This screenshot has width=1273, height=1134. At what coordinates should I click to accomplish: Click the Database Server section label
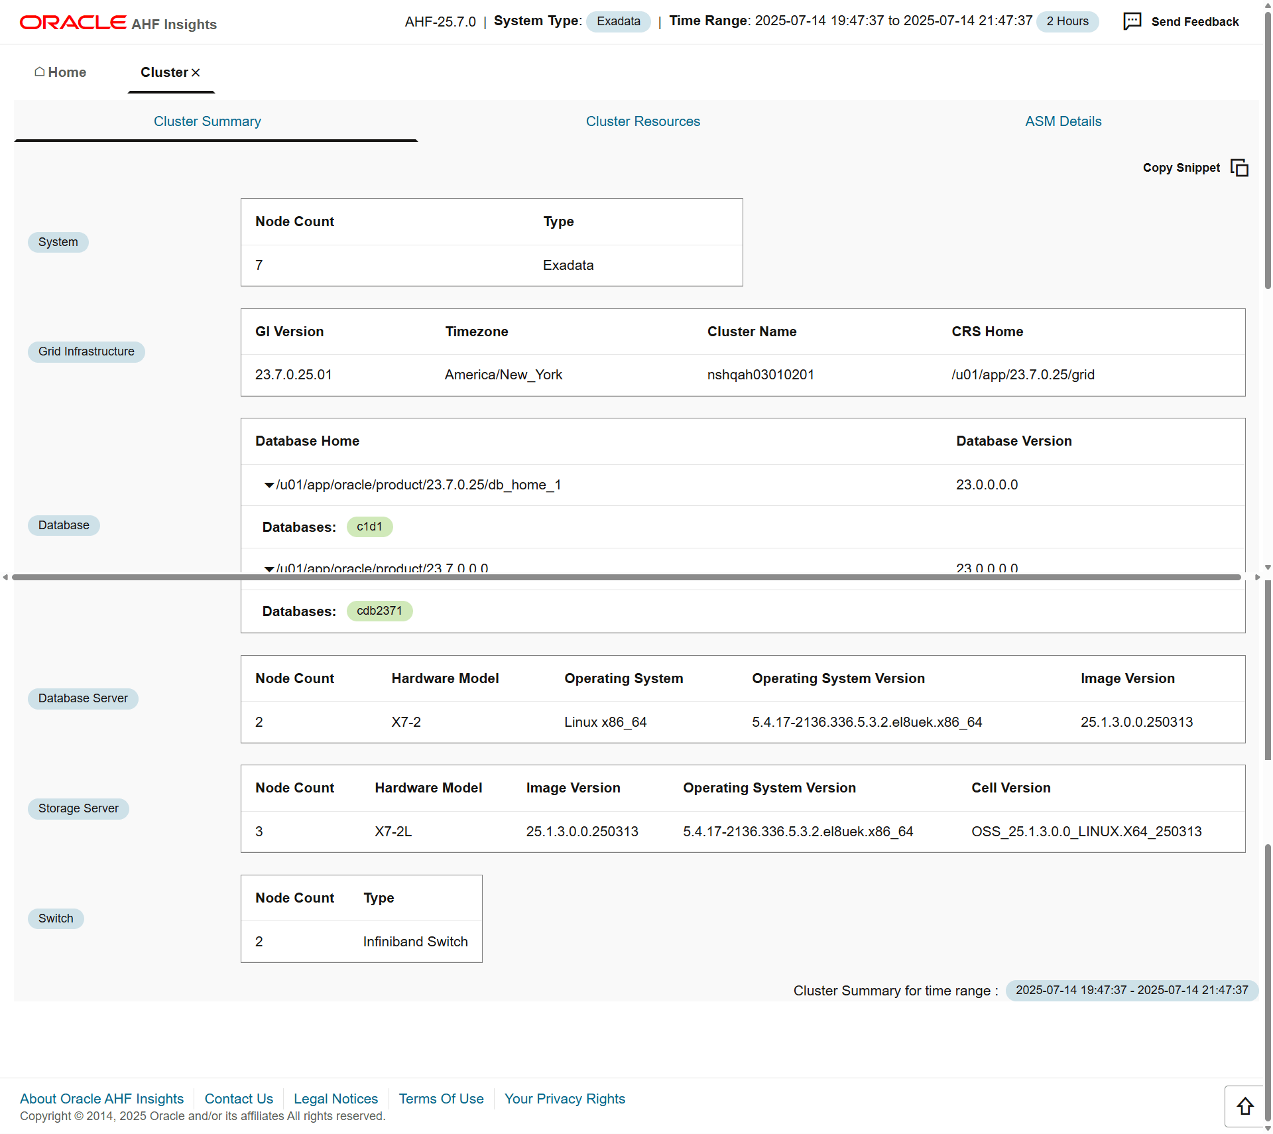tap(83, 698)
